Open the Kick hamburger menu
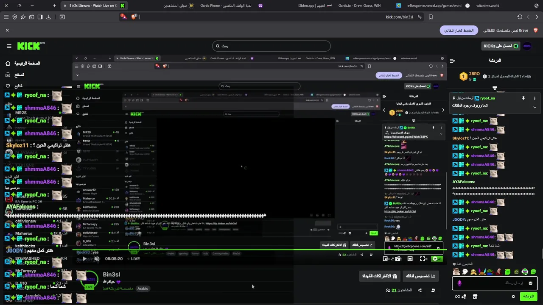The width and height of the screenshot is (543, 305). click(9, 46)
